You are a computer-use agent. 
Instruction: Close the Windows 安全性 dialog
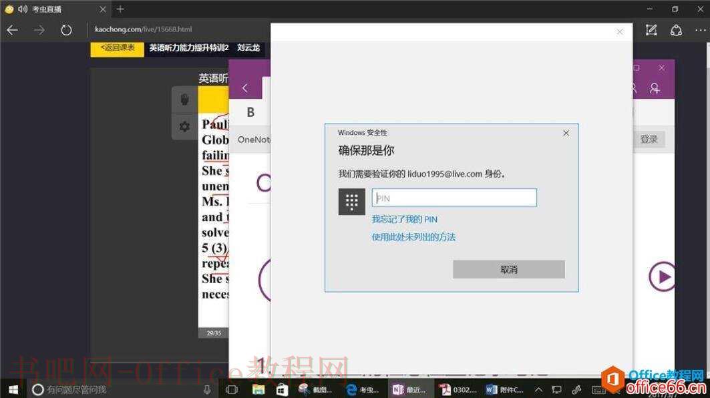point(566,133)
